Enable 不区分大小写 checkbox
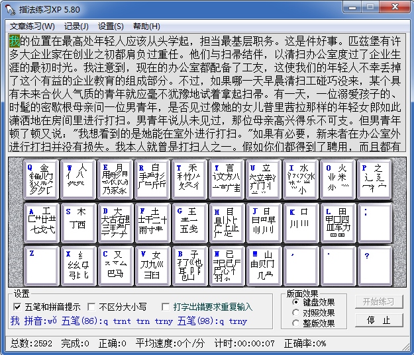The height and width of the screenshot is (355, 414). click(x=91, y=307)
